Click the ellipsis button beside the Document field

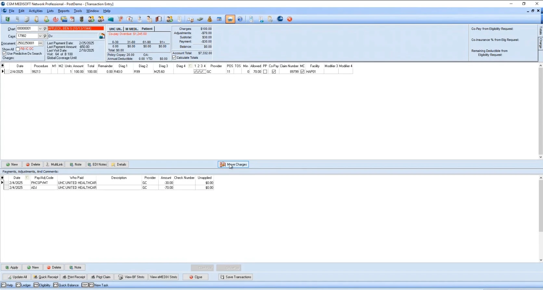(40, 43)
